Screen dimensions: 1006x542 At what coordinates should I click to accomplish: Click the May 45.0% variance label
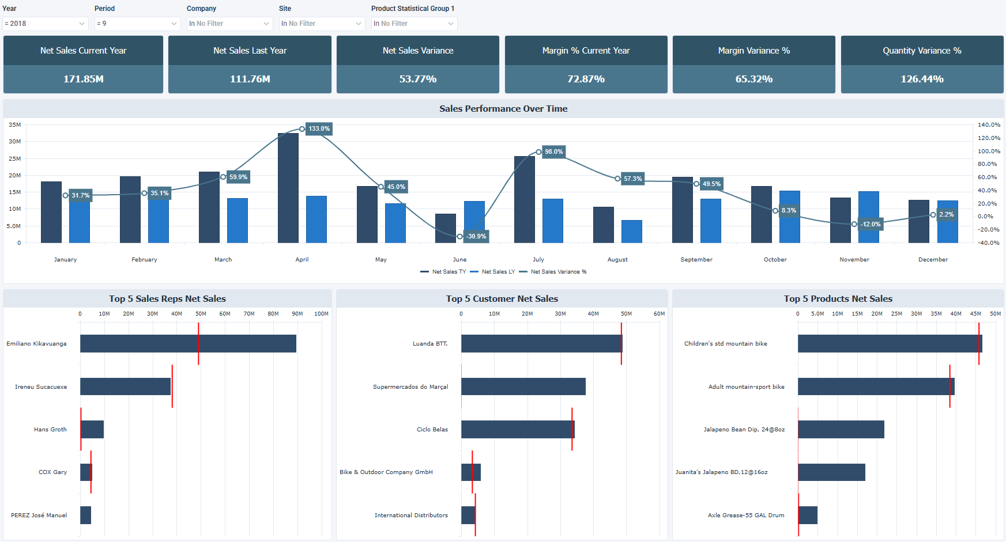pyautogui.click(x=397, y=187)
